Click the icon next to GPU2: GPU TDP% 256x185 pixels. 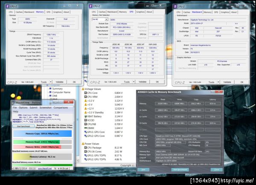(x=85, y=159)
